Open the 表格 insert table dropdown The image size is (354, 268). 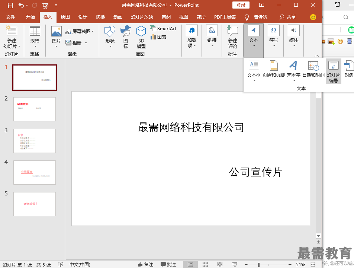click(35, 37)
